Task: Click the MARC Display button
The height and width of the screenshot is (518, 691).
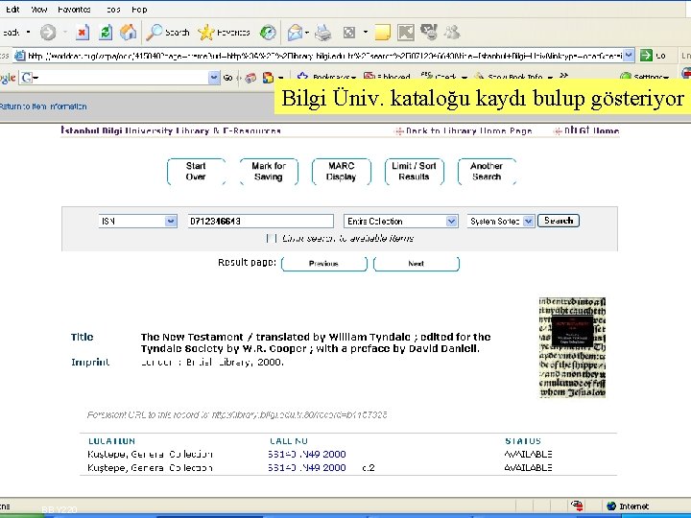Action: coord(341,172)
